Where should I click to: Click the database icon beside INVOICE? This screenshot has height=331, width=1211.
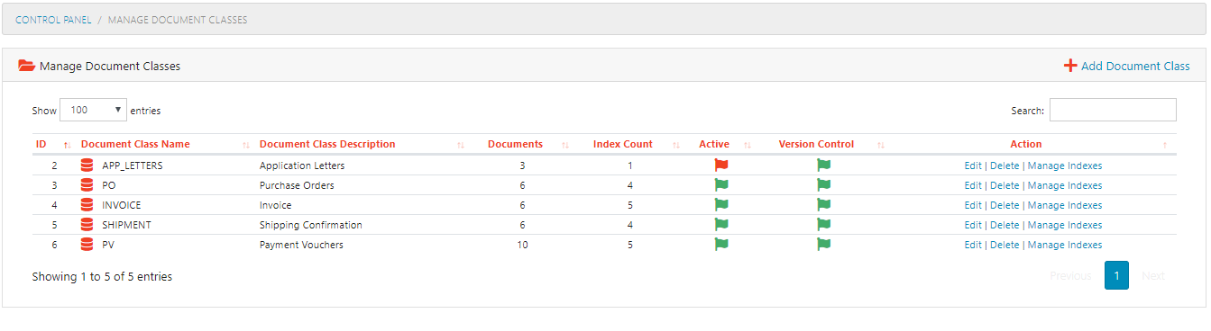tap(87, 205)
